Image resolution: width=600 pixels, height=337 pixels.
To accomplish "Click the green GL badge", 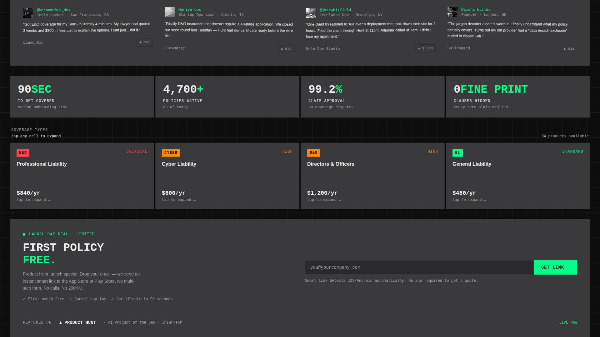I will coord(457,153).
